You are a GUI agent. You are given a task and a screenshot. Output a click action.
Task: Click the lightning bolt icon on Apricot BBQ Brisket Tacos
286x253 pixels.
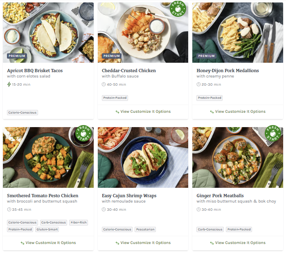[9, 84]
